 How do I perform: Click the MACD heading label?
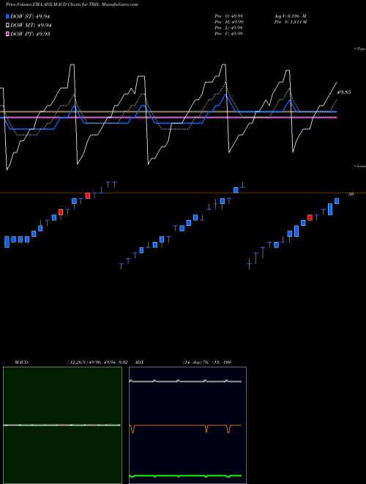point(22,362)
